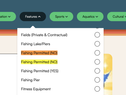Select Fields (Private & Contractual) radio button

pos(97,35)
